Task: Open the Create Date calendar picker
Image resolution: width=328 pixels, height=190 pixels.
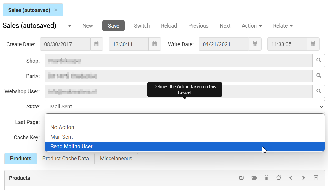Action: point(96,44)
